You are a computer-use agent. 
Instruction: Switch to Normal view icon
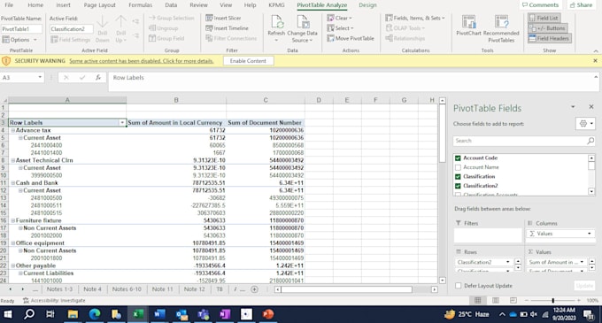pyautogui.click(x=477, y=300)
